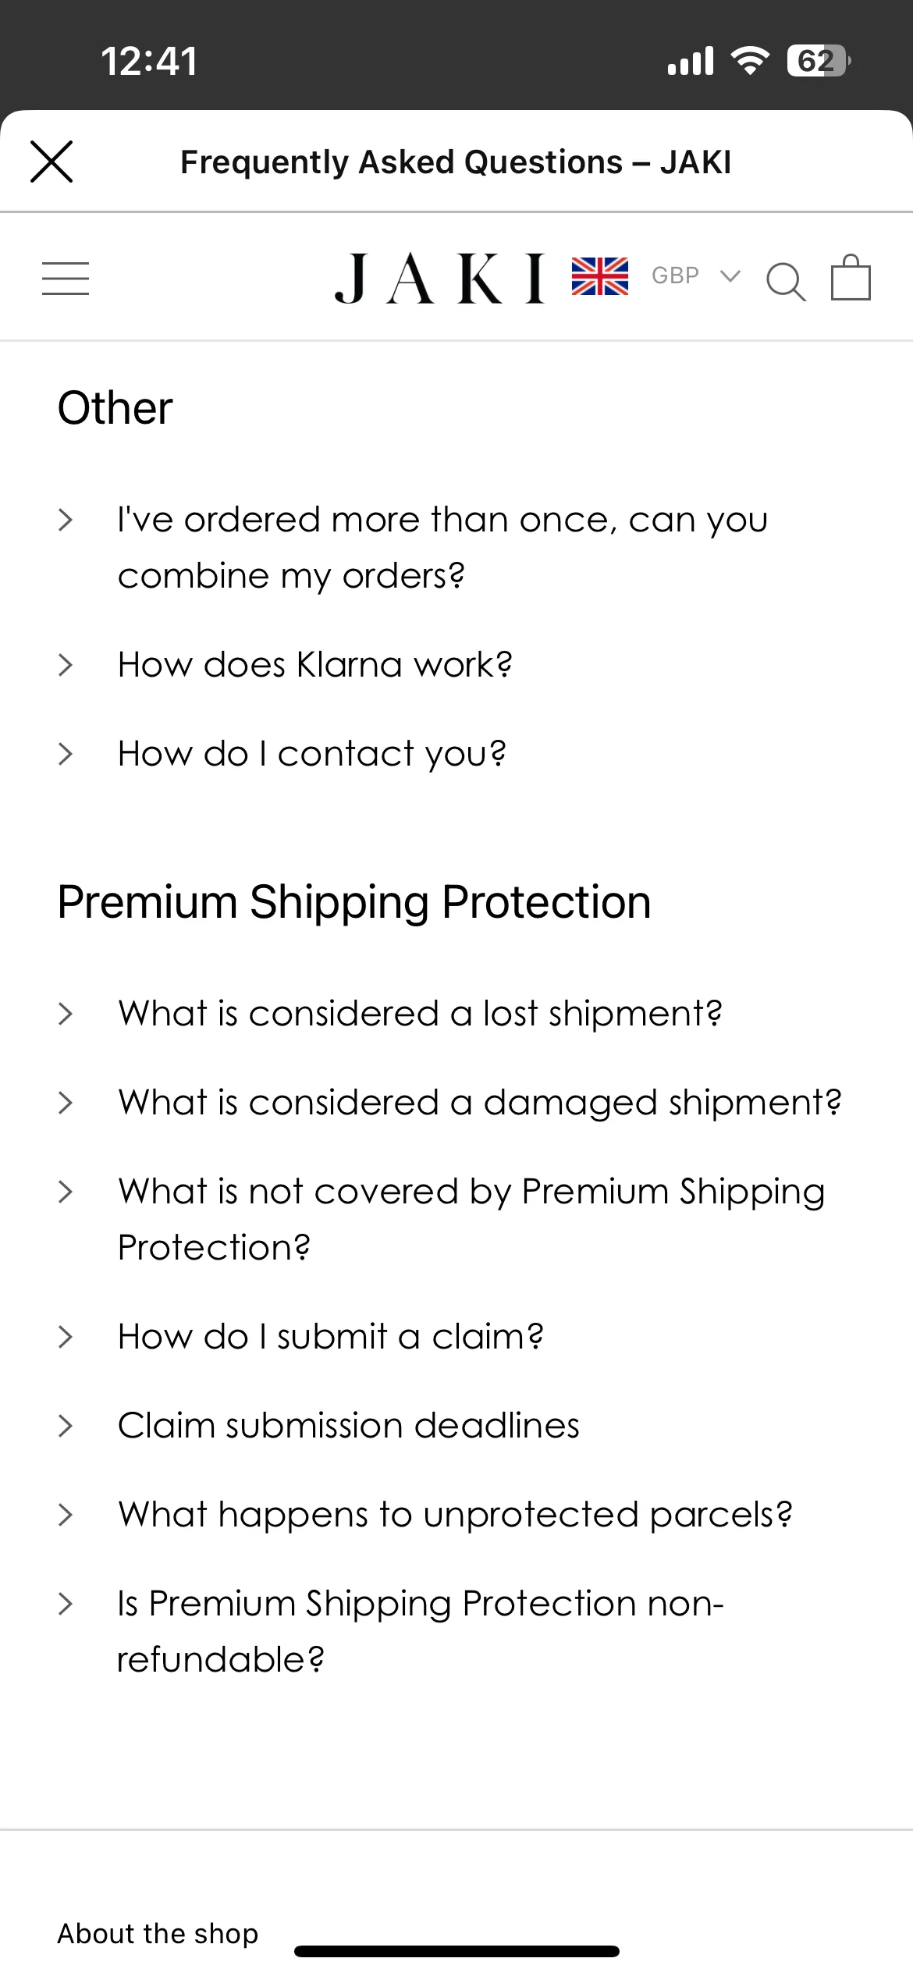Screen dimensions: 913x1976
Task: Open the shopping bag cart icon
Action: (851, 277)
